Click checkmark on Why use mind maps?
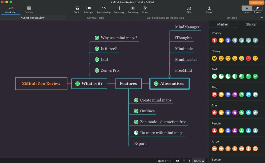Image resolution: width=265 pixels, height=163 pixels. coord(97,38)
